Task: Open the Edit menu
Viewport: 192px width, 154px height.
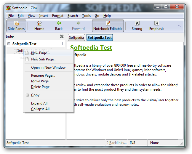Action: [21, 16]
